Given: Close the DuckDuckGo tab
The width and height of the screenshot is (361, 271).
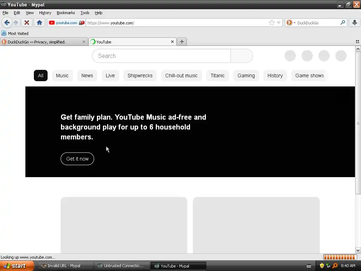Looking at the screenshot, I should click(x=84, y=42).
